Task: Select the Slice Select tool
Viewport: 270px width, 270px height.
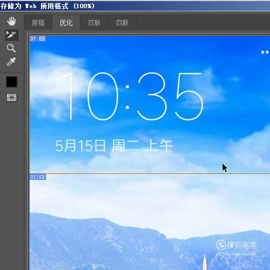Action: (x=11, y=35)
